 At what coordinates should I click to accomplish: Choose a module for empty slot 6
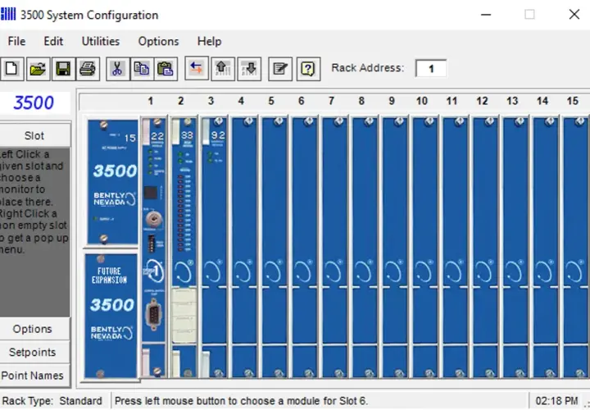click(304, 247)
